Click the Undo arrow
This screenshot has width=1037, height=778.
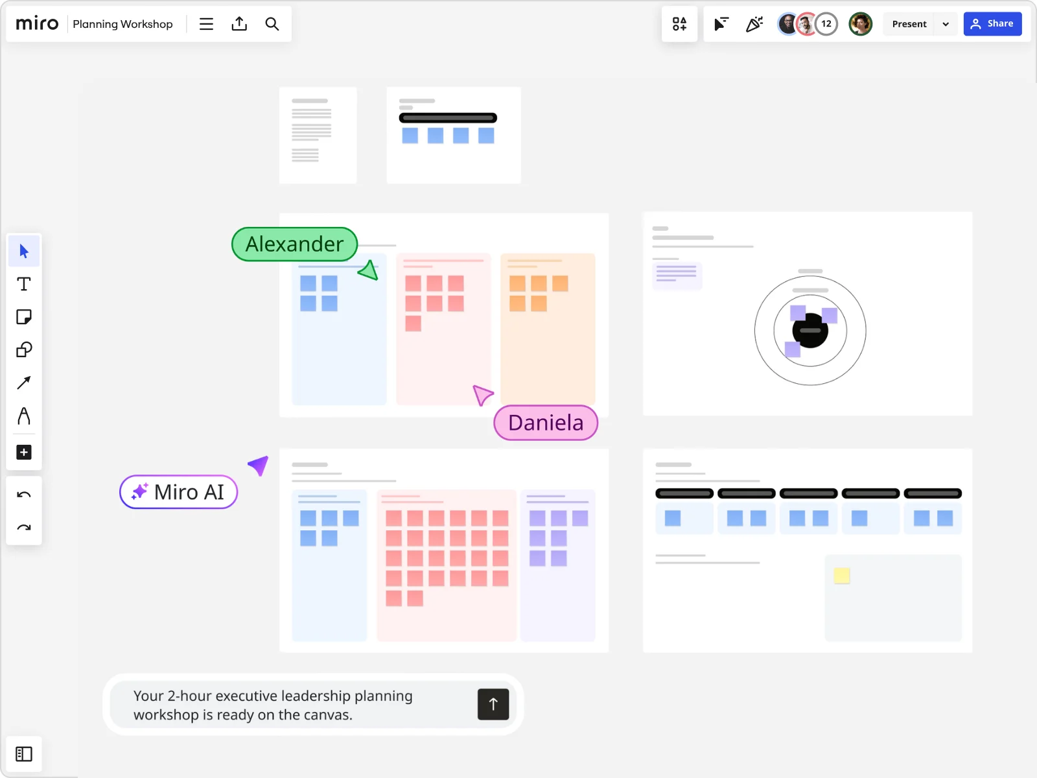click(x=24, y=495)
